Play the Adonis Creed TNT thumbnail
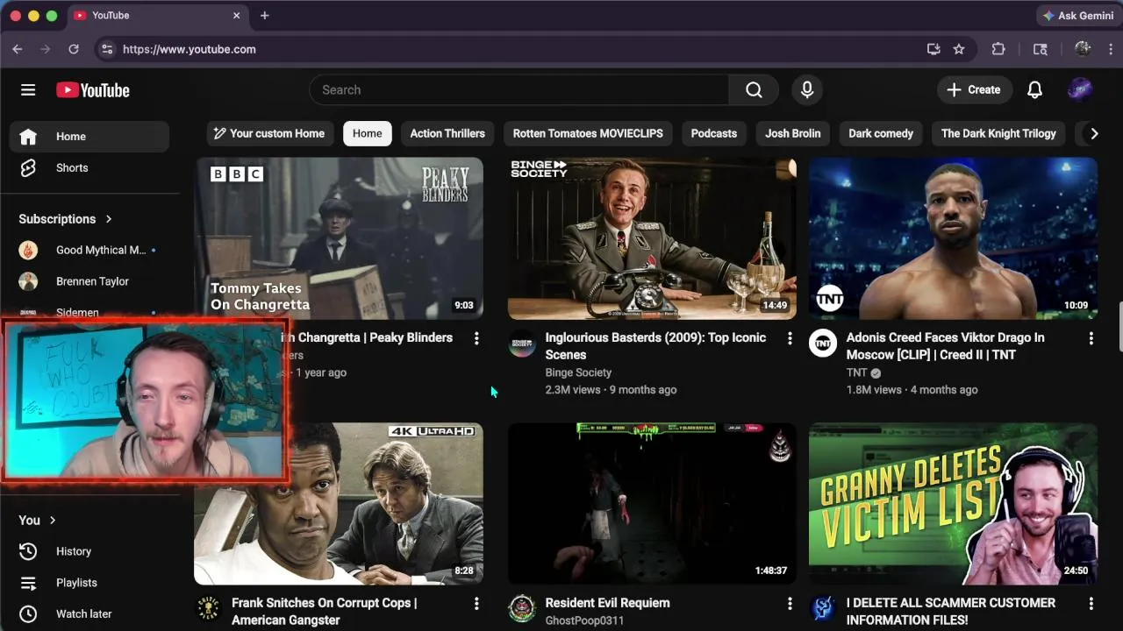1123x631 pixels. pyautogui.click(x=954, y=238)
